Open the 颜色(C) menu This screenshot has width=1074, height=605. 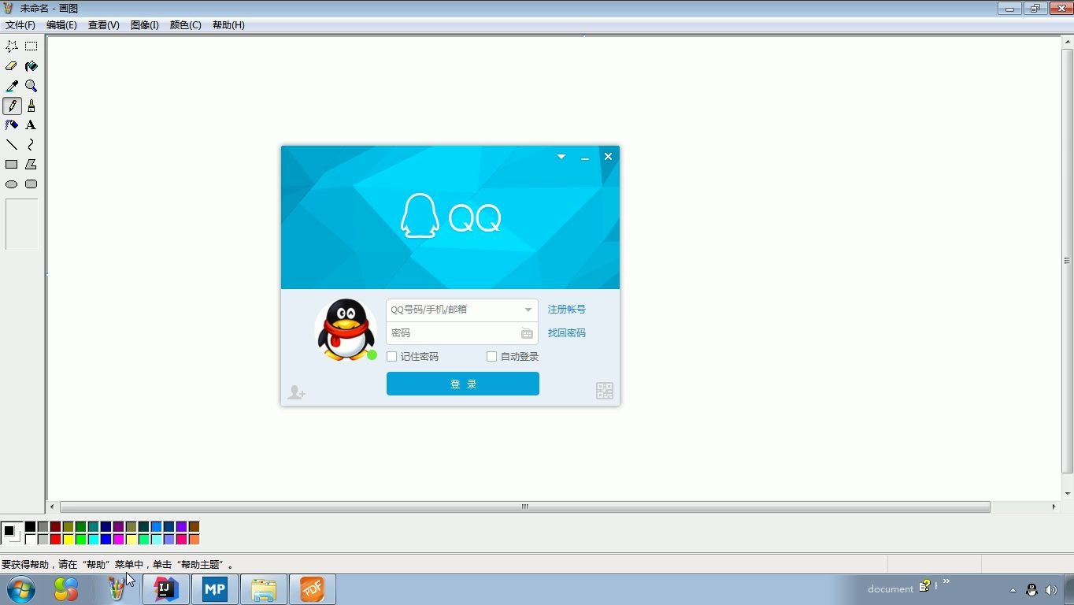pos(186,25)
